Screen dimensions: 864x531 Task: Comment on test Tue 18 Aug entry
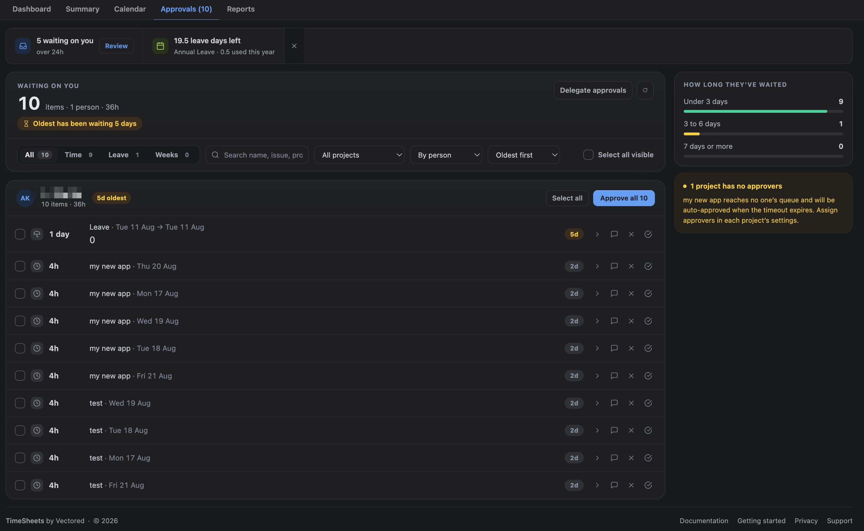614,430
